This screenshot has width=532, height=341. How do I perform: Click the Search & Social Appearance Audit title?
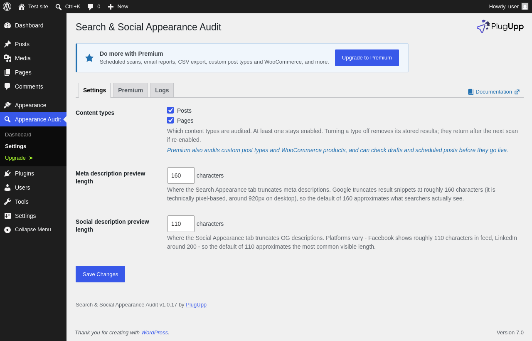tap(148, 27)
